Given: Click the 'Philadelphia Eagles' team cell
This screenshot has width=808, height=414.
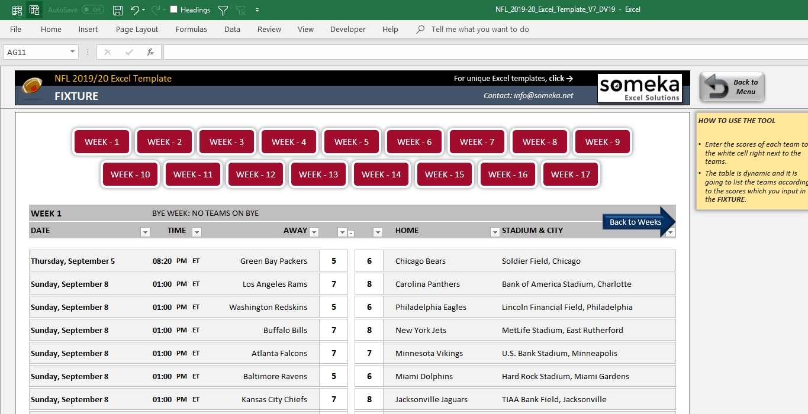Looking at the screenshot, I should [x=431, y=307].
